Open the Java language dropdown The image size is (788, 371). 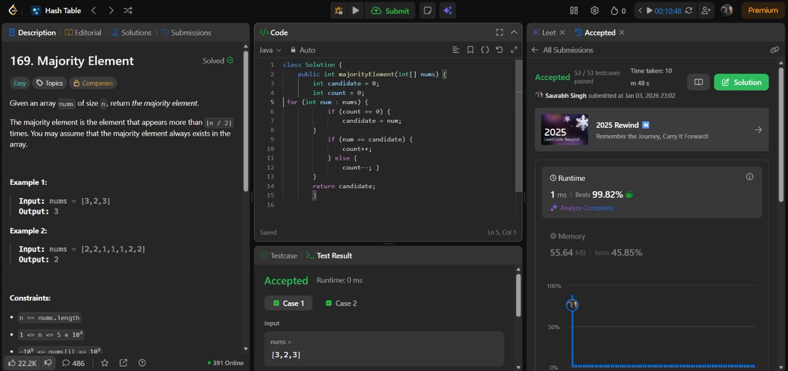270,50
